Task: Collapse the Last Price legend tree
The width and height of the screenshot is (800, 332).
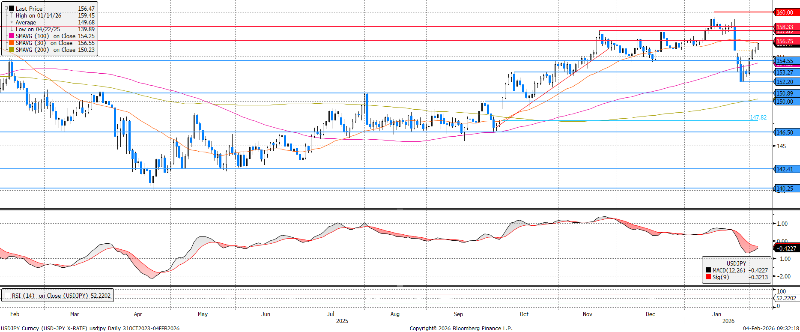Action: (x=6, y=8)
